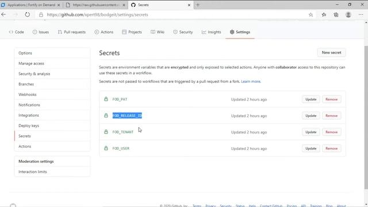Click the address bar lock icon
Screen dimensions: 368x207
click(x=41, y=14)
